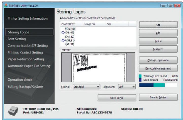Click the logo memory usage bar

tap(158, 85)
